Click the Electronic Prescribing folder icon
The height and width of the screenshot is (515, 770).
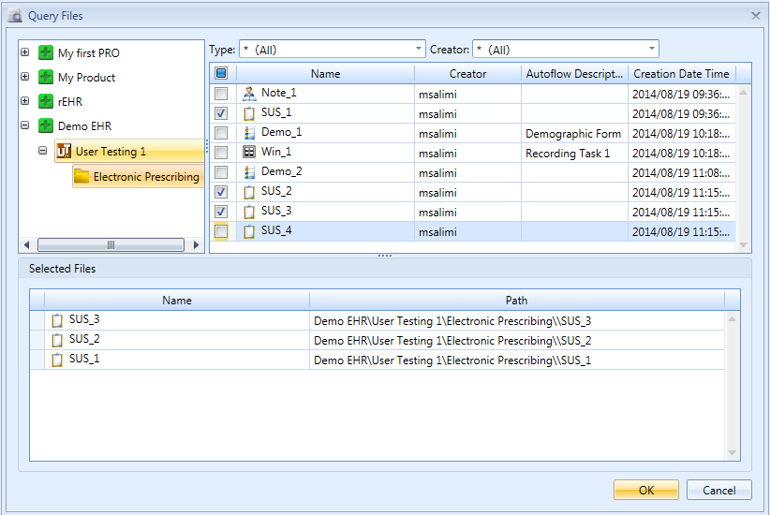point(81,176)
